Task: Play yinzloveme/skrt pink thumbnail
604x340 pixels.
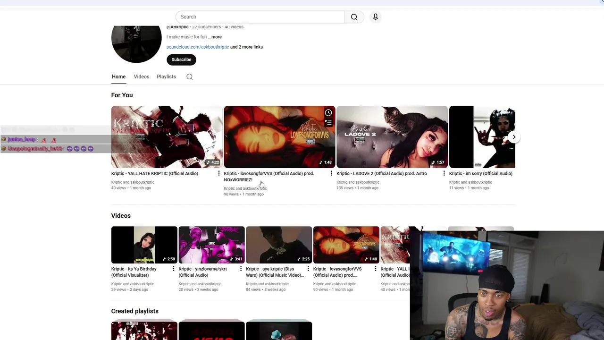Action: [211, 245]
